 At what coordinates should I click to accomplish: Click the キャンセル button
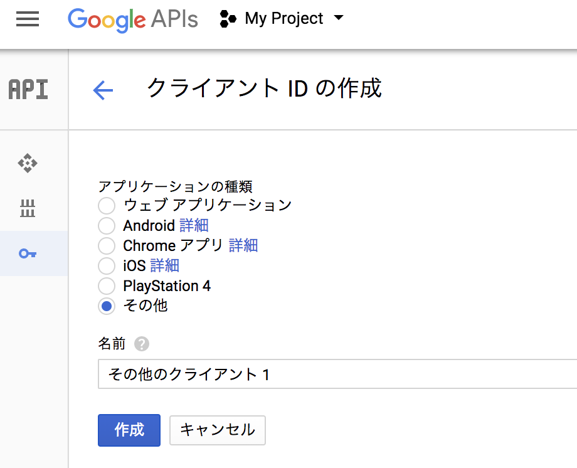(217, 430)
